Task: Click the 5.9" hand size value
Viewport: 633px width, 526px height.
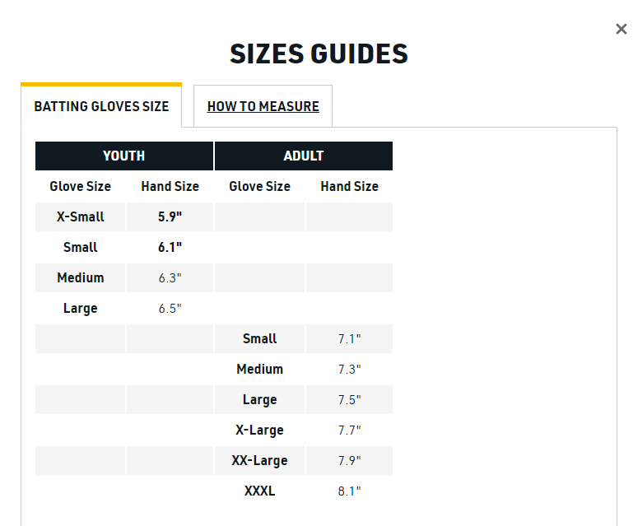Action: coord(170,216)
